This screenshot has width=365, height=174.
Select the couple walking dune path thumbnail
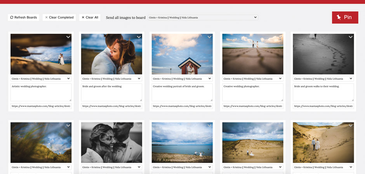(323, 143)
